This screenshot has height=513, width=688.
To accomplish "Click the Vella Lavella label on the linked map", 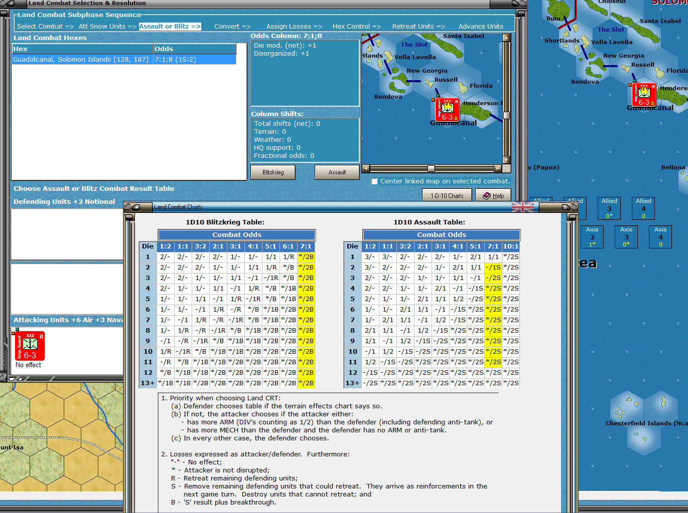I will click(415, 57).
